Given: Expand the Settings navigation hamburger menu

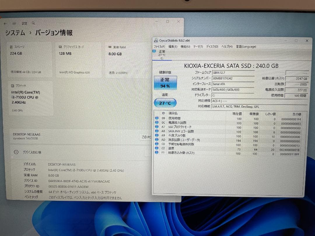Looking at the screenshot, I should point(14,23).
